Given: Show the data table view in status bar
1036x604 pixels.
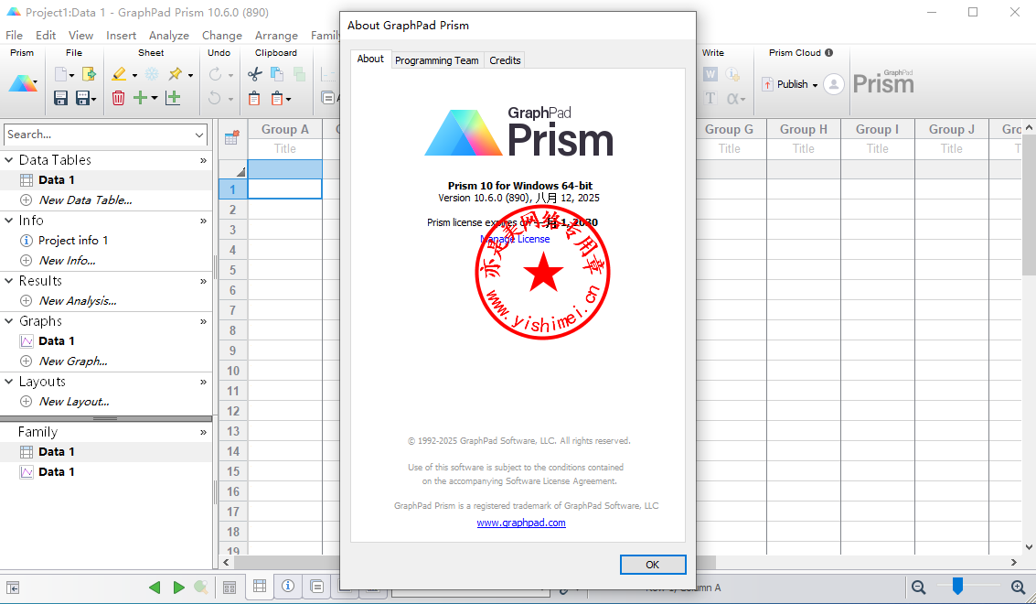Looking at the screenshot, I should click(x=260, y=587).
